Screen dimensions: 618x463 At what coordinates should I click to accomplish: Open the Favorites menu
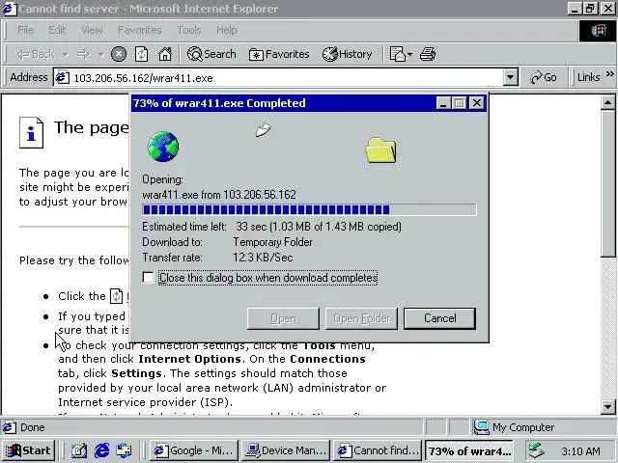[139, 30]
